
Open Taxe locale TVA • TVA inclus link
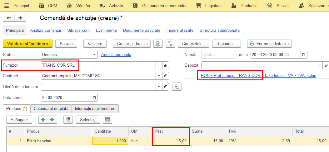tap(290, 75)
